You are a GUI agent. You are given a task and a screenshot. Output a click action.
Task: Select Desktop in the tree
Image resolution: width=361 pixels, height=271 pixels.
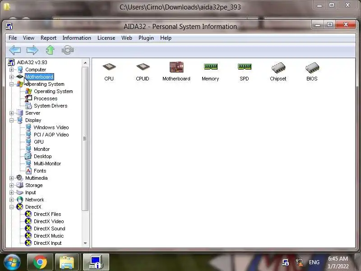pos(42,156)
